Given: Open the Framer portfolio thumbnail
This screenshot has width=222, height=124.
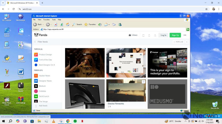Looking at the screenshot, I should tap(167, 63).
